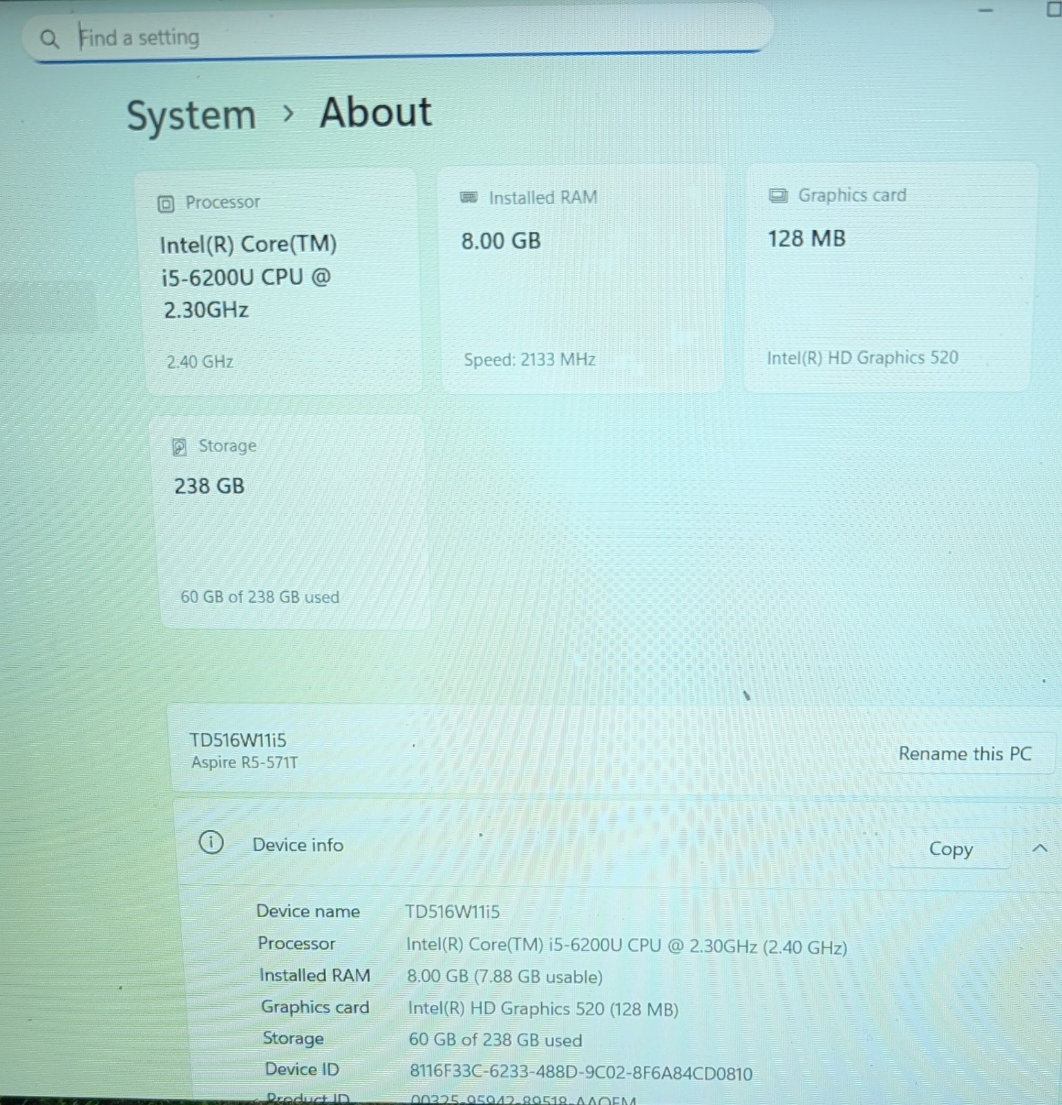The height and width of the screenshot is (1105, 1062).
Task: Select Intel(R) HD Graphics 520 (128 MB) row value
Action: 543,1009
